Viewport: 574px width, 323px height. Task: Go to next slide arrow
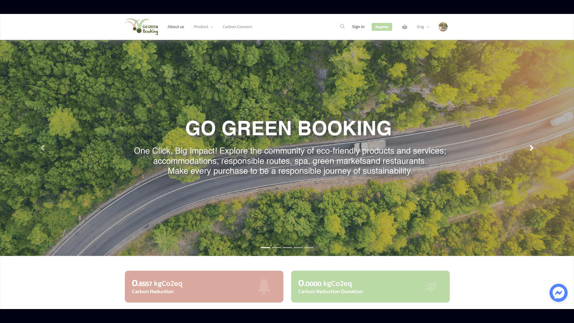531,148
